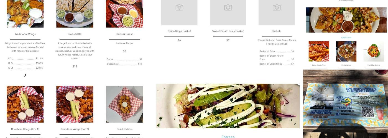388x138 pixels.
Task: View the Boneless Wings (For 1) image
Action: click(x=25, y=104)
